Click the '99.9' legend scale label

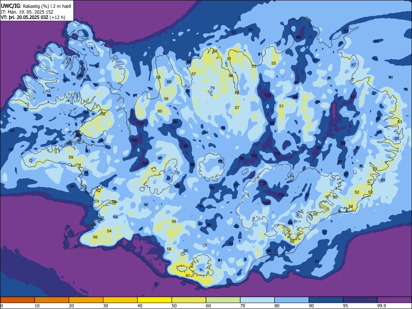tap(381, 306)
